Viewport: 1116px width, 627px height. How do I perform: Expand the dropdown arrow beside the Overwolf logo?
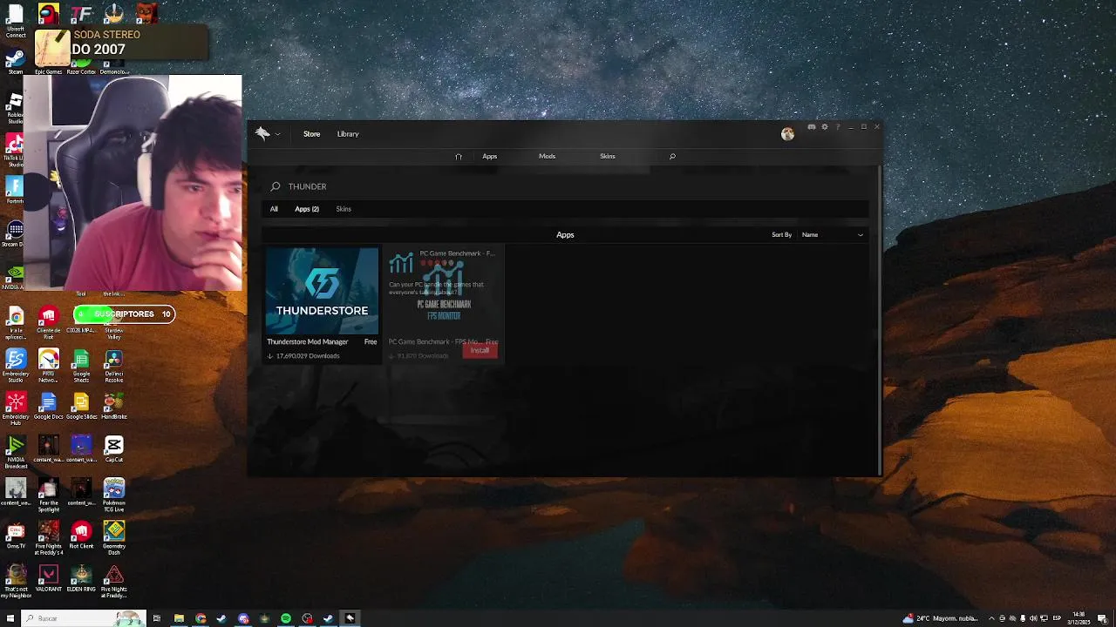click(278, 134)
